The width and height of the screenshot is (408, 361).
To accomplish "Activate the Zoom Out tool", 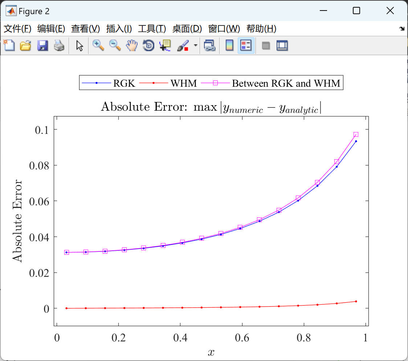I will [115, 45].
